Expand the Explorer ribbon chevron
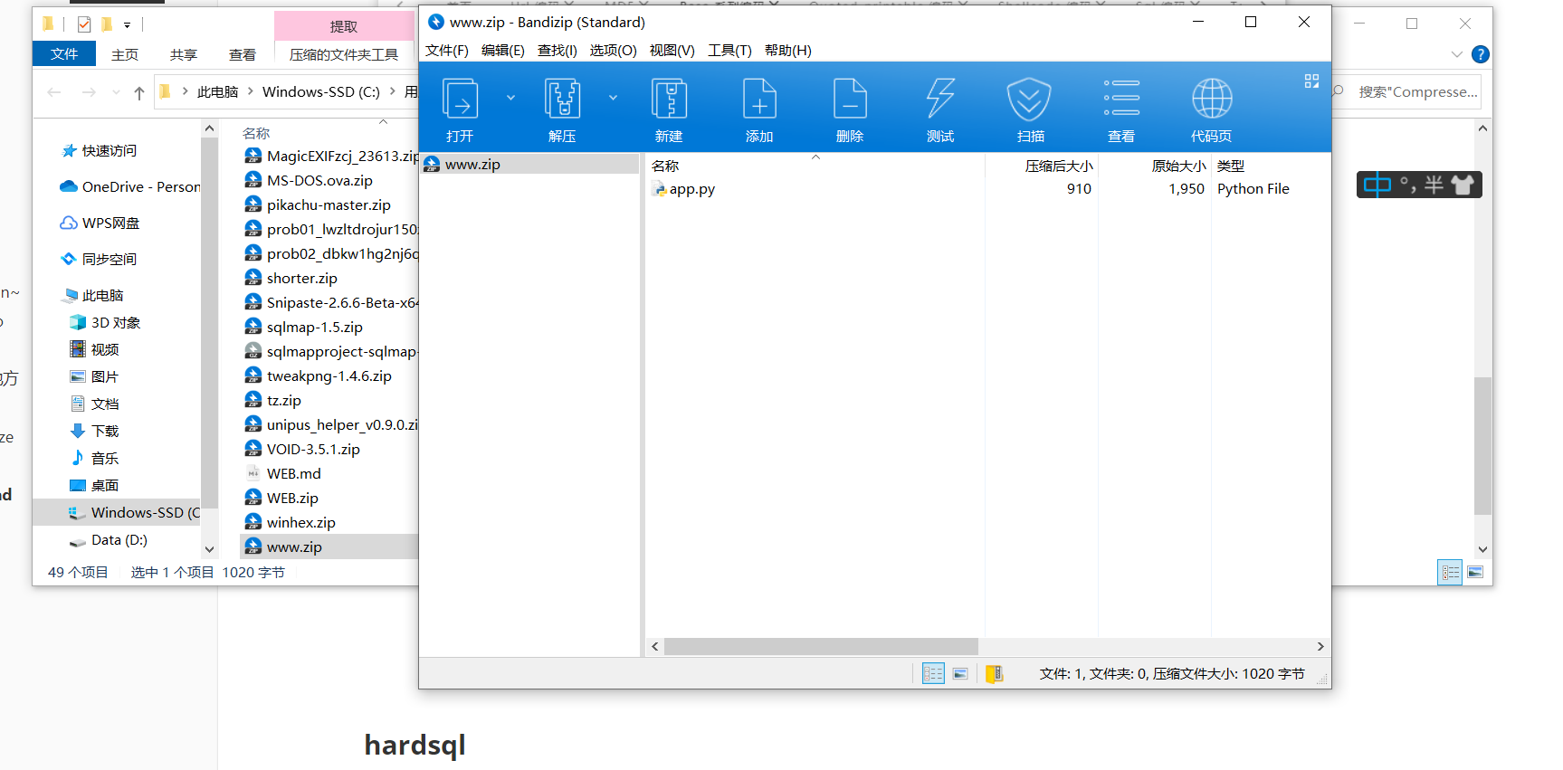1563x770 pixels. click(1457, 54)
